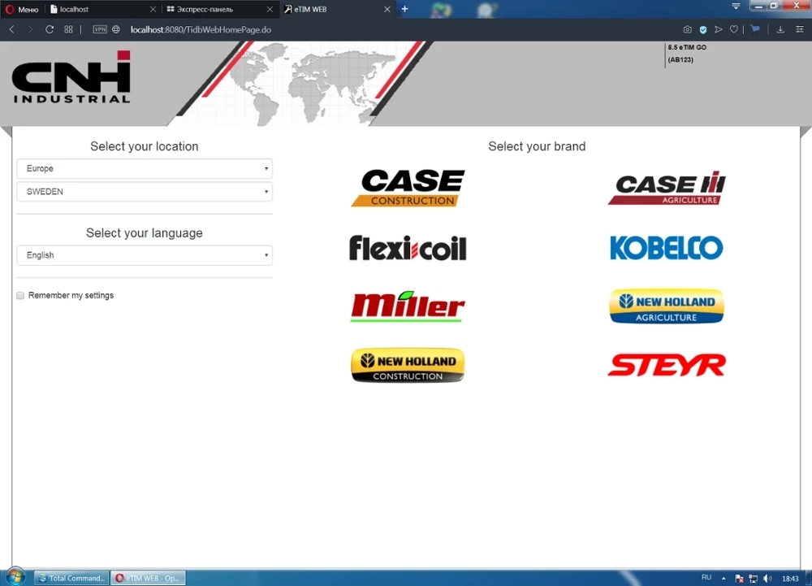Select the Flexi-coil brand link
The height and width of the screenshot is (586, 812).
408,248
